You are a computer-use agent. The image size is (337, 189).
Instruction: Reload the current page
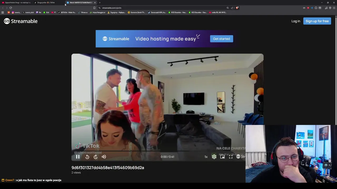(x=11, y=8)
